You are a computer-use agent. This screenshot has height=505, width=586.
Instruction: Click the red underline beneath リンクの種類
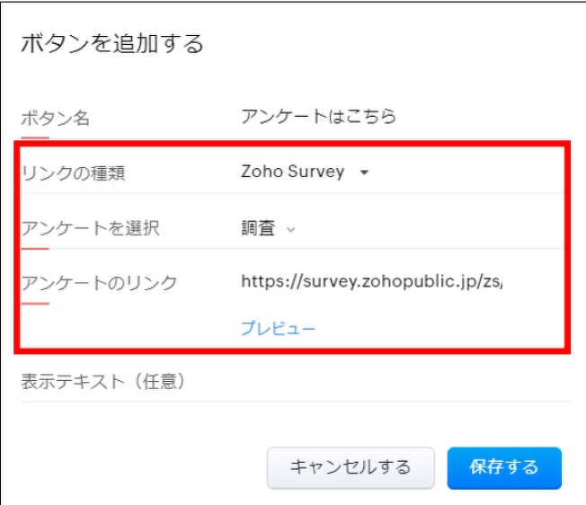(x=34, y=192)
